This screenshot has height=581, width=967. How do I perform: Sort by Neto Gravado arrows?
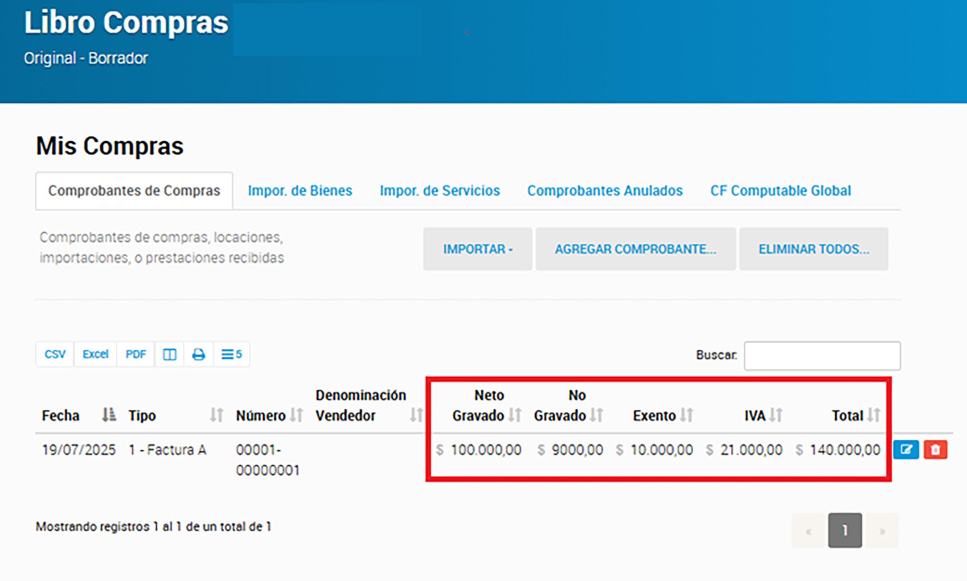tap(515, 415)
